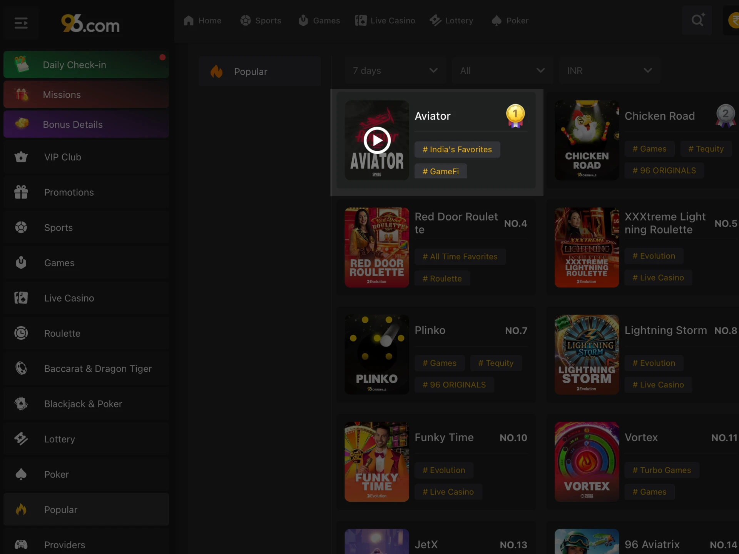Open the All category dropdown

[x=502, y=70]
